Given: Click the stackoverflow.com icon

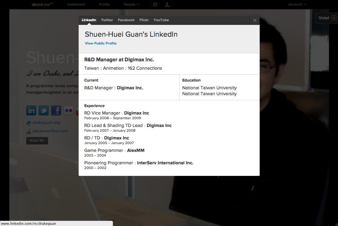Looking at the screenshot, I should [x=29, y=131].
